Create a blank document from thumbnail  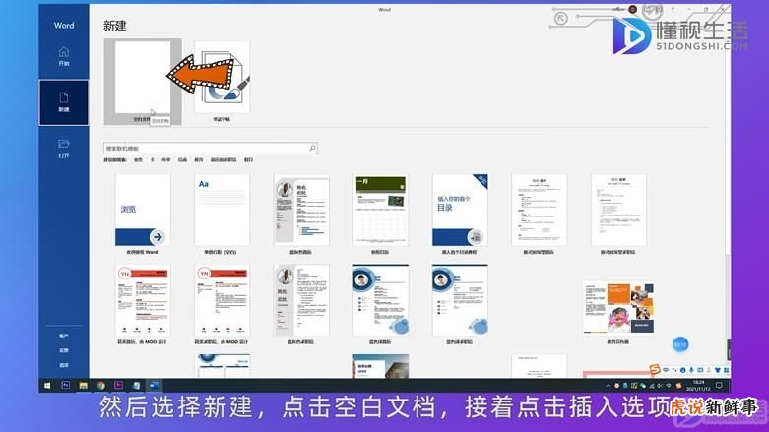(x=143, y=78)
